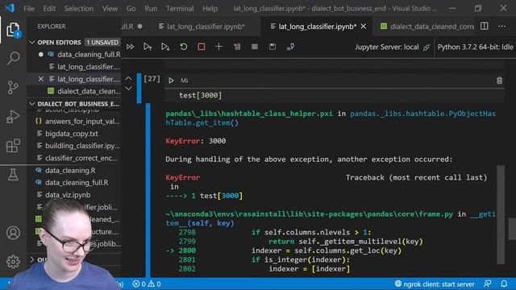The height and width of the screenshot is (290, 516).
Task: Run all notebook cells
Action: coord(131,47)
